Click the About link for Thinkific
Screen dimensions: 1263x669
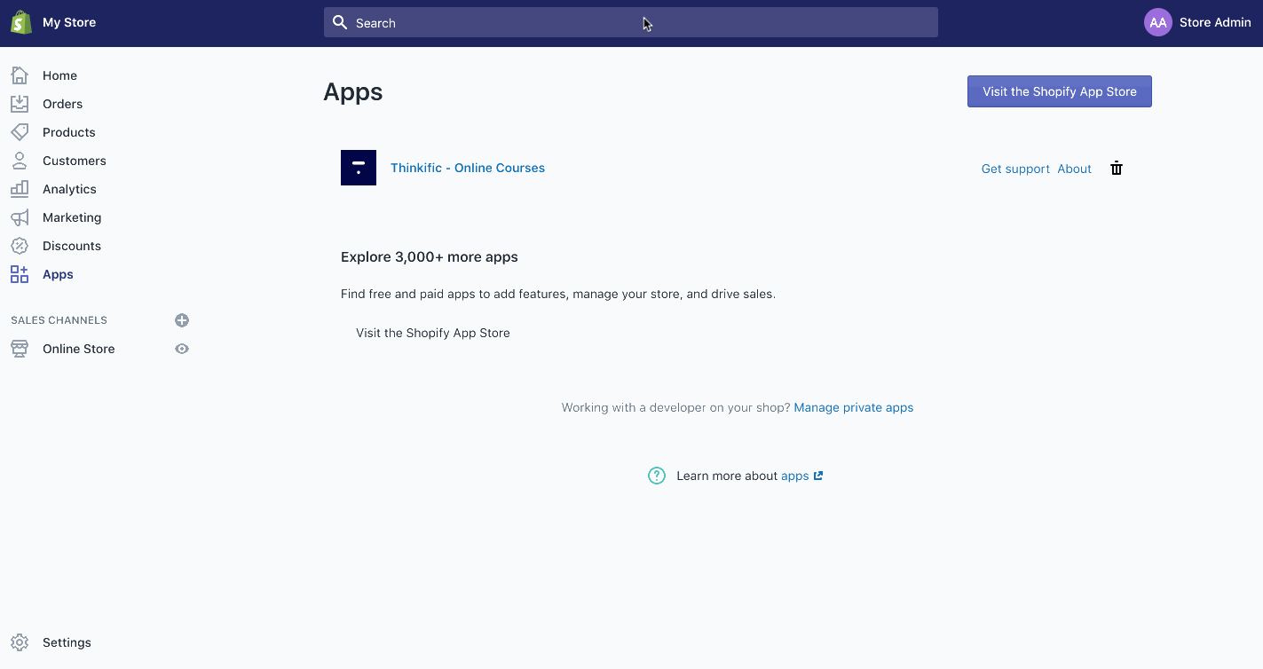coord(1074,169)
